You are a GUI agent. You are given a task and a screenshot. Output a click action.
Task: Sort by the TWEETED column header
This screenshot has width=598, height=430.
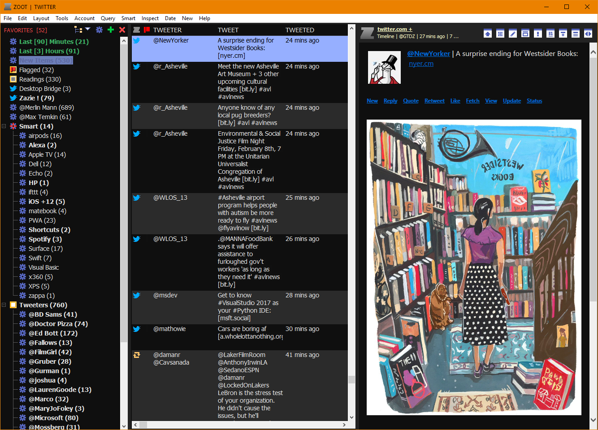(300, 30)
